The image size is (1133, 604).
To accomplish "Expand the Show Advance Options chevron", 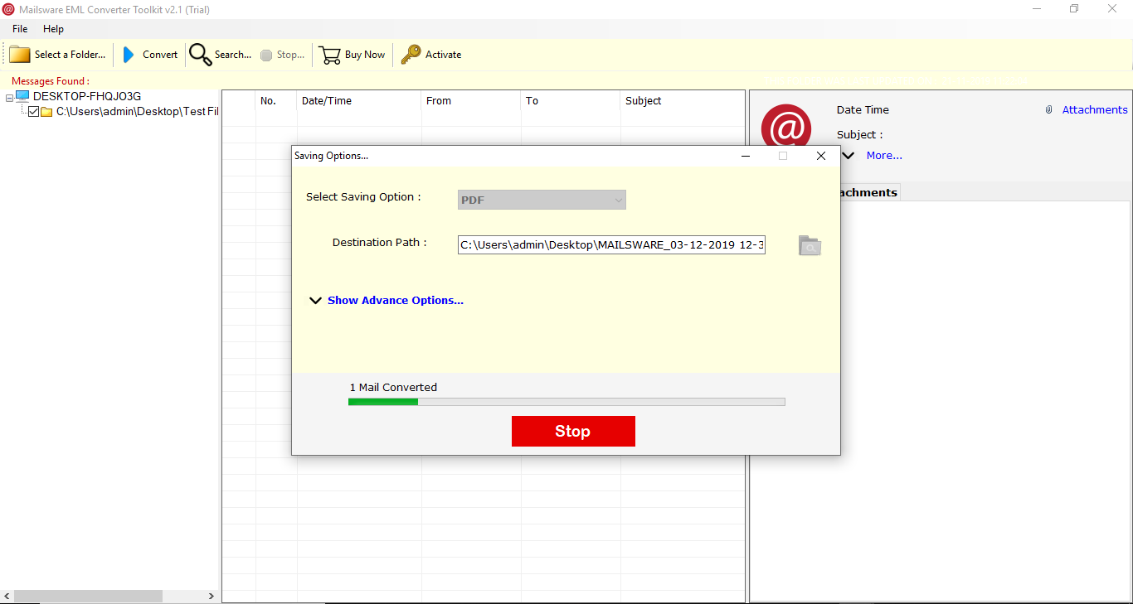I will (315, 301).
